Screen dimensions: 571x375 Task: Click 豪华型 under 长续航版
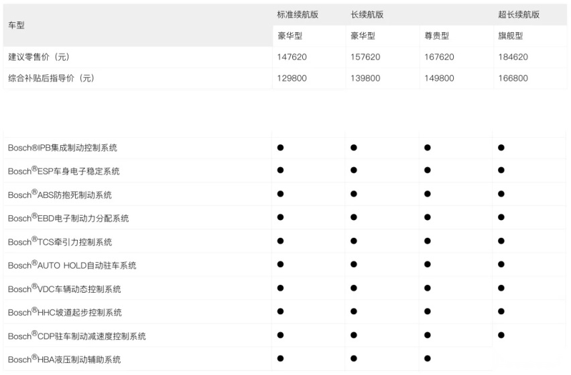coord(363,35)
